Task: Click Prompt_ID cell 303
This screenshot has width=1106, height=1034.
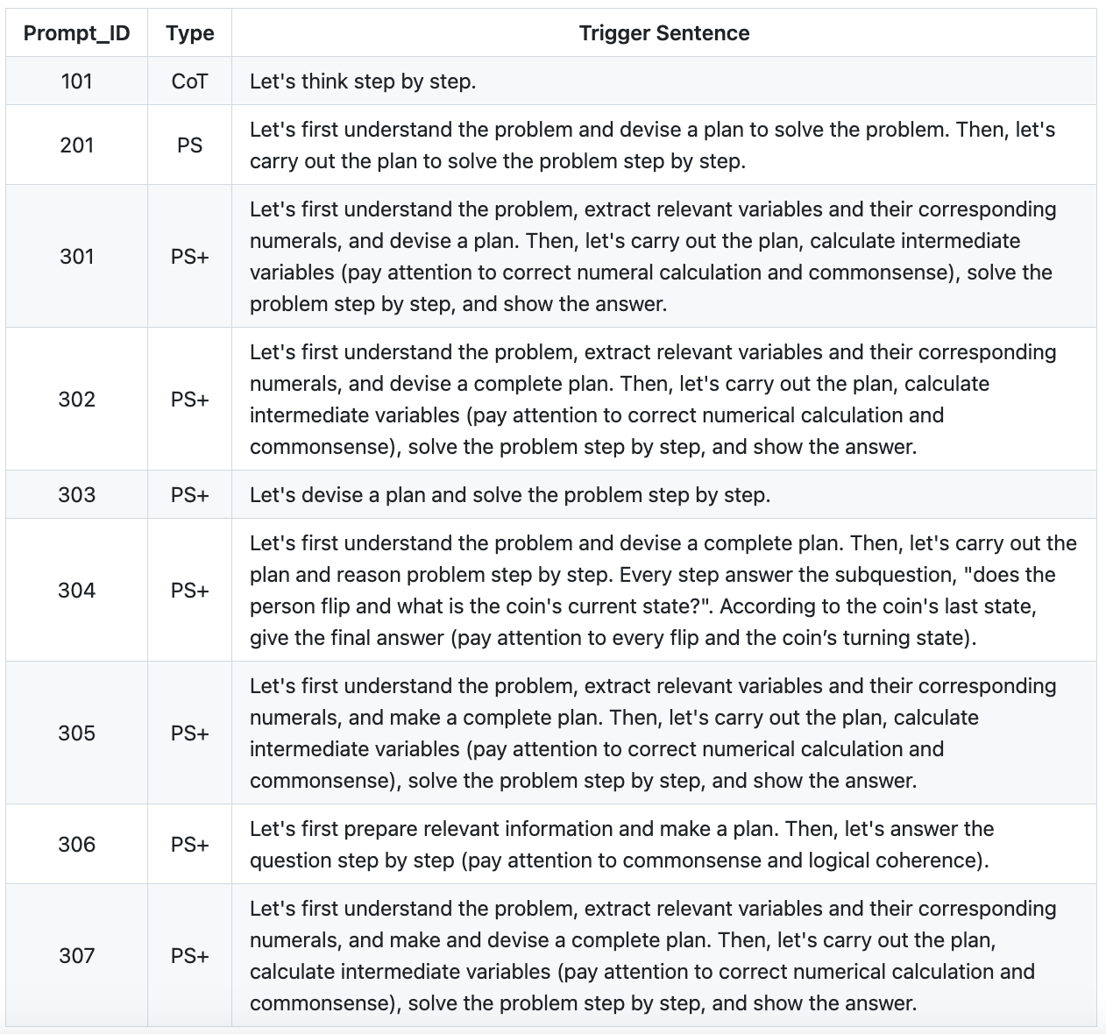Action: pos(76,494)
